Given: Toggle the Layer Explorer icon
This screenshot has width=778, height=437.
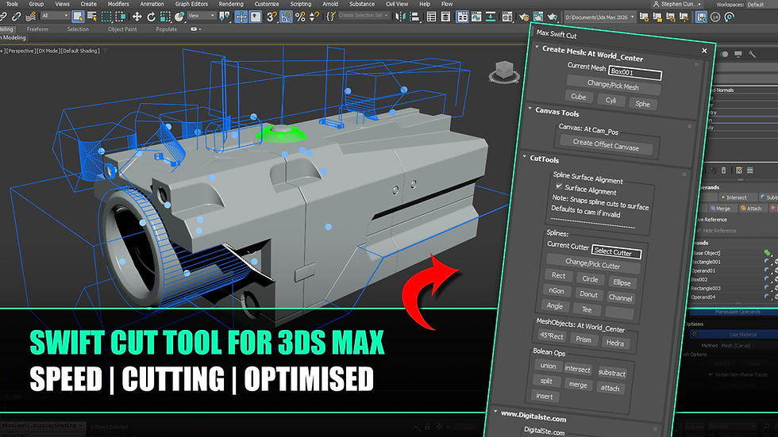Looking at the screenshot, I should click(x=445, y=17).
